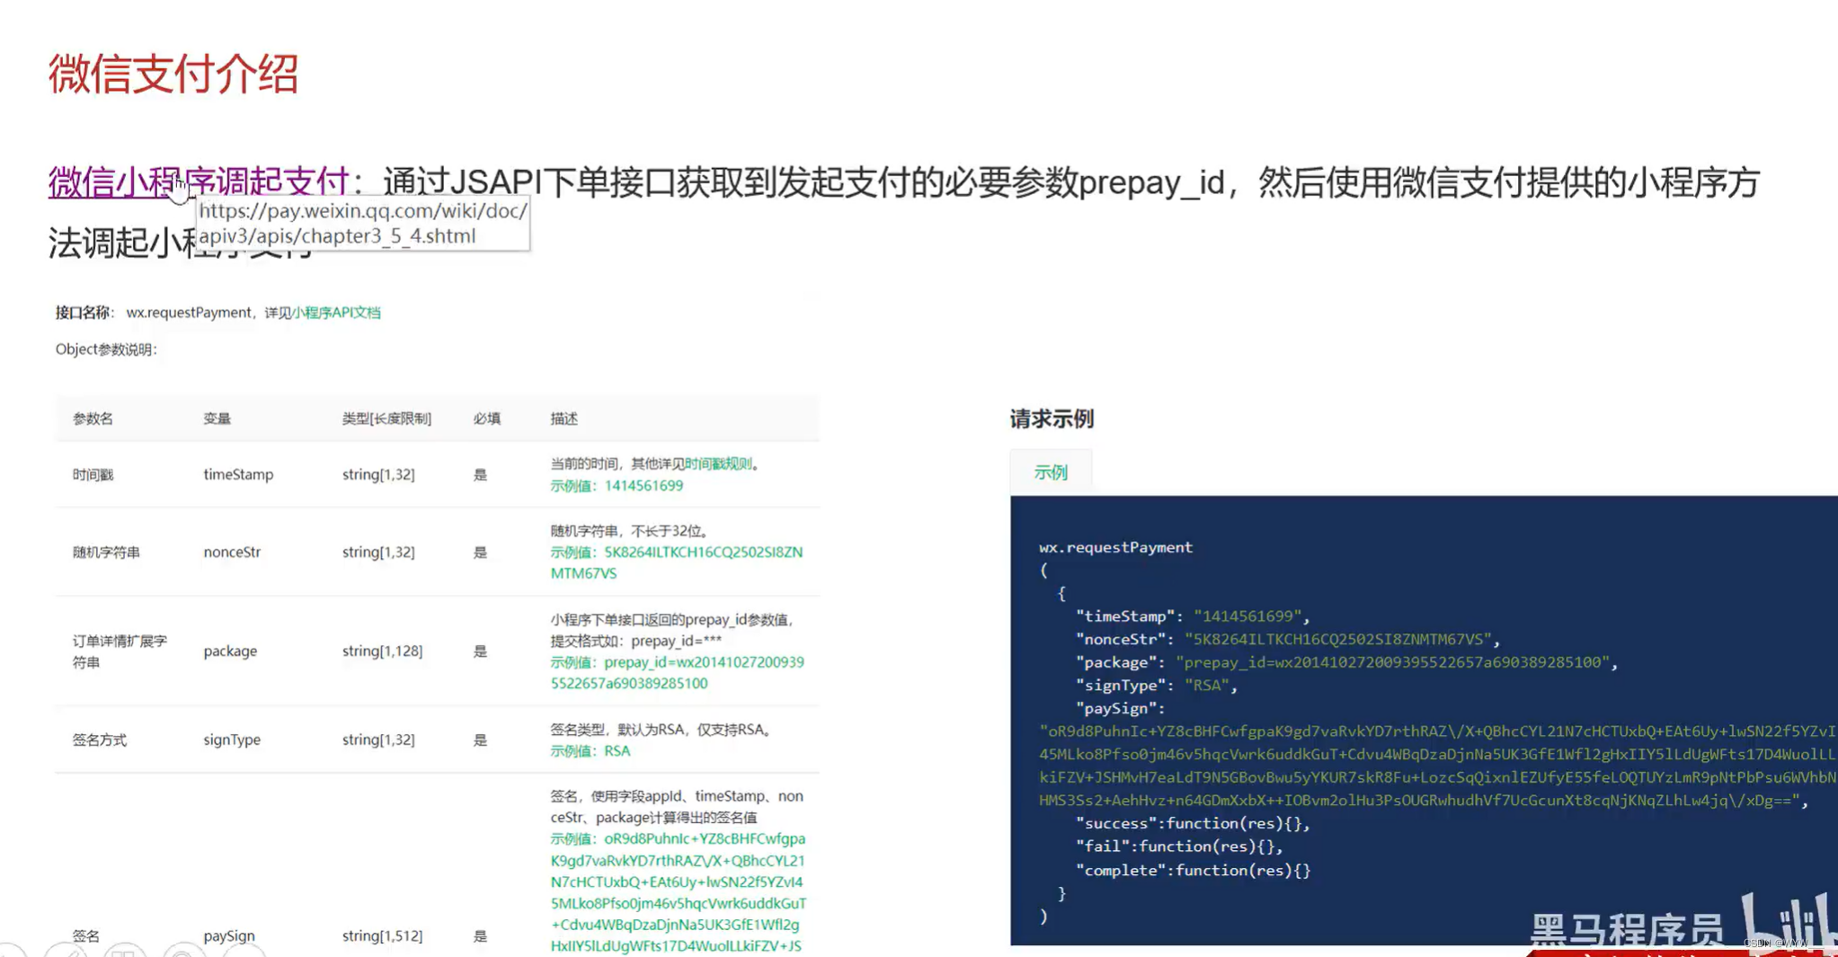The image size is (1838, 957).
Task: Click the "timeStamp" line in code
Action: coord(1193,616)
